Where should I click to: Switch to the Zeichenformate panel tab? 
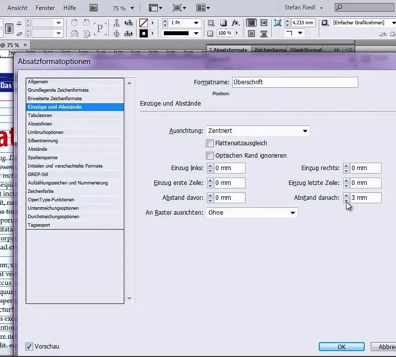click(x=270, y=50)
